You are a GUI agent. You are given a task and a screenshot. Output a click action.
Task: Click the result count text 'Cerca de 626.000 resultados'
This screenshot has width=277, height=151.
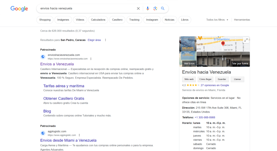[x=57, y=31]
